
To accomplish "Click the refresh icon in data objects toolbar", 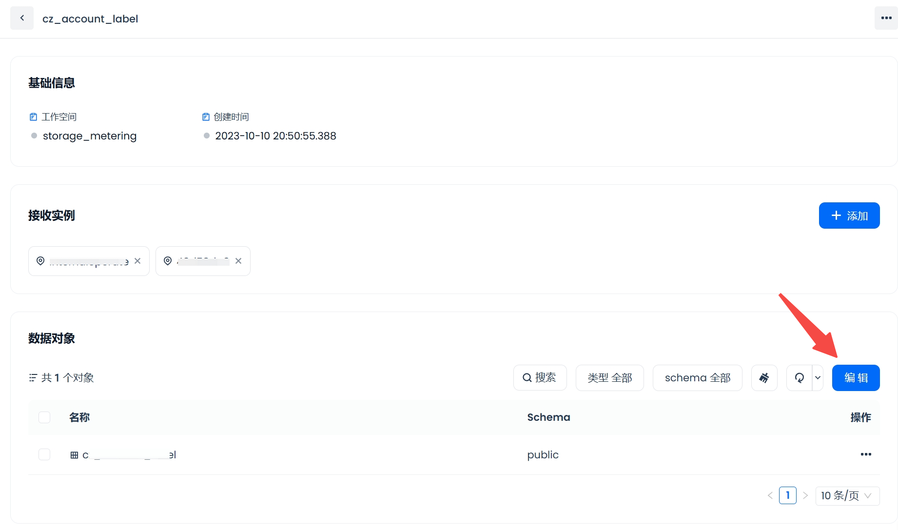I will [800, 378].
